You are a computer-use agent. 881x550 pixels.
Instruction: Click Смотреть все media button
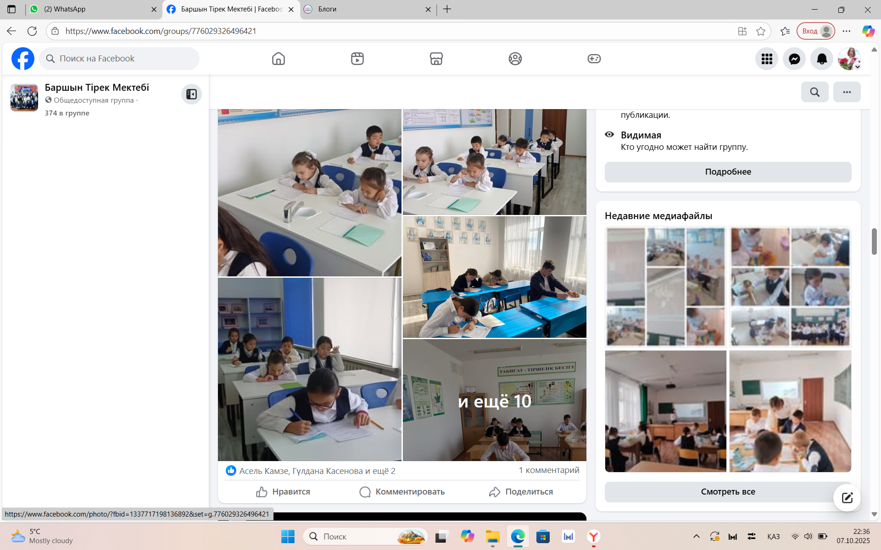[x=728, y=492]
